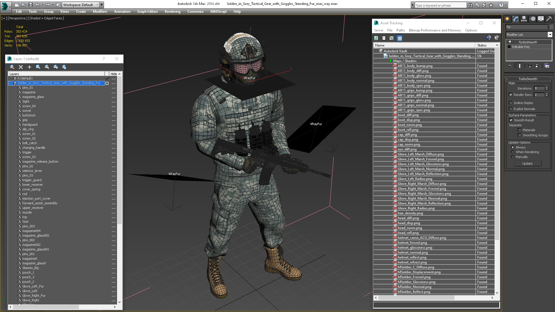Image resolution: width=555 pixels, height=312 pixels.
Task: Expand the Editable Poly stack entry
Action: tap(509, 47)
